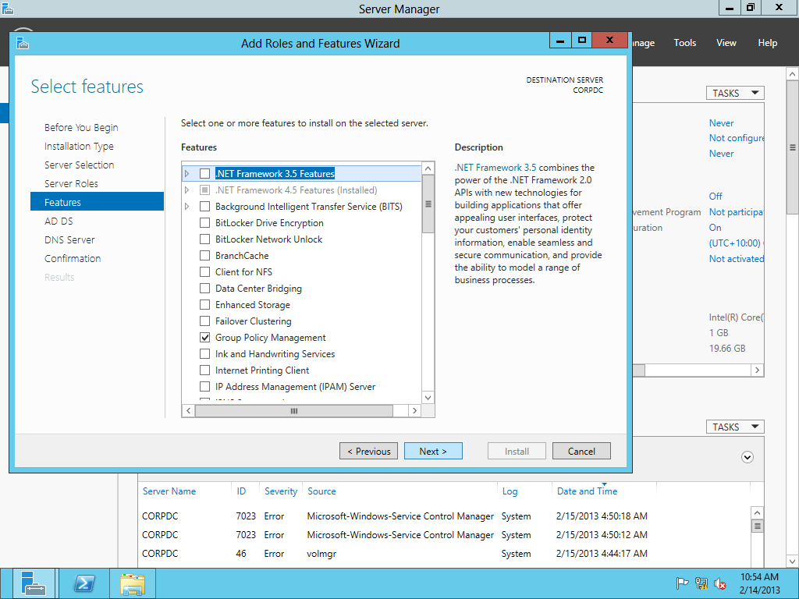This screenshot has width=799, height=599.
Task: Tick the .NET Framework 3.5 Features checkbox
Action: coord(205,174)
